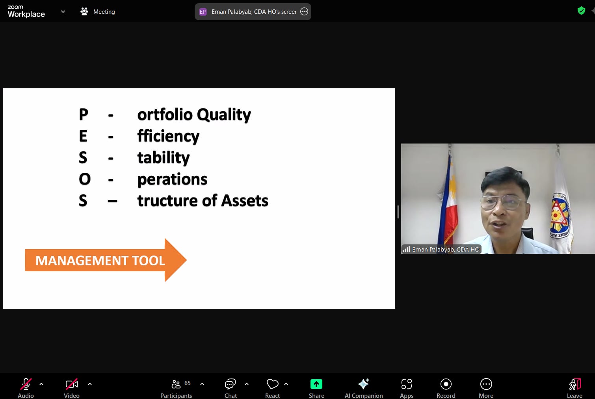Click Ernan Palabyab, CDA HO name label

point(446,249)
